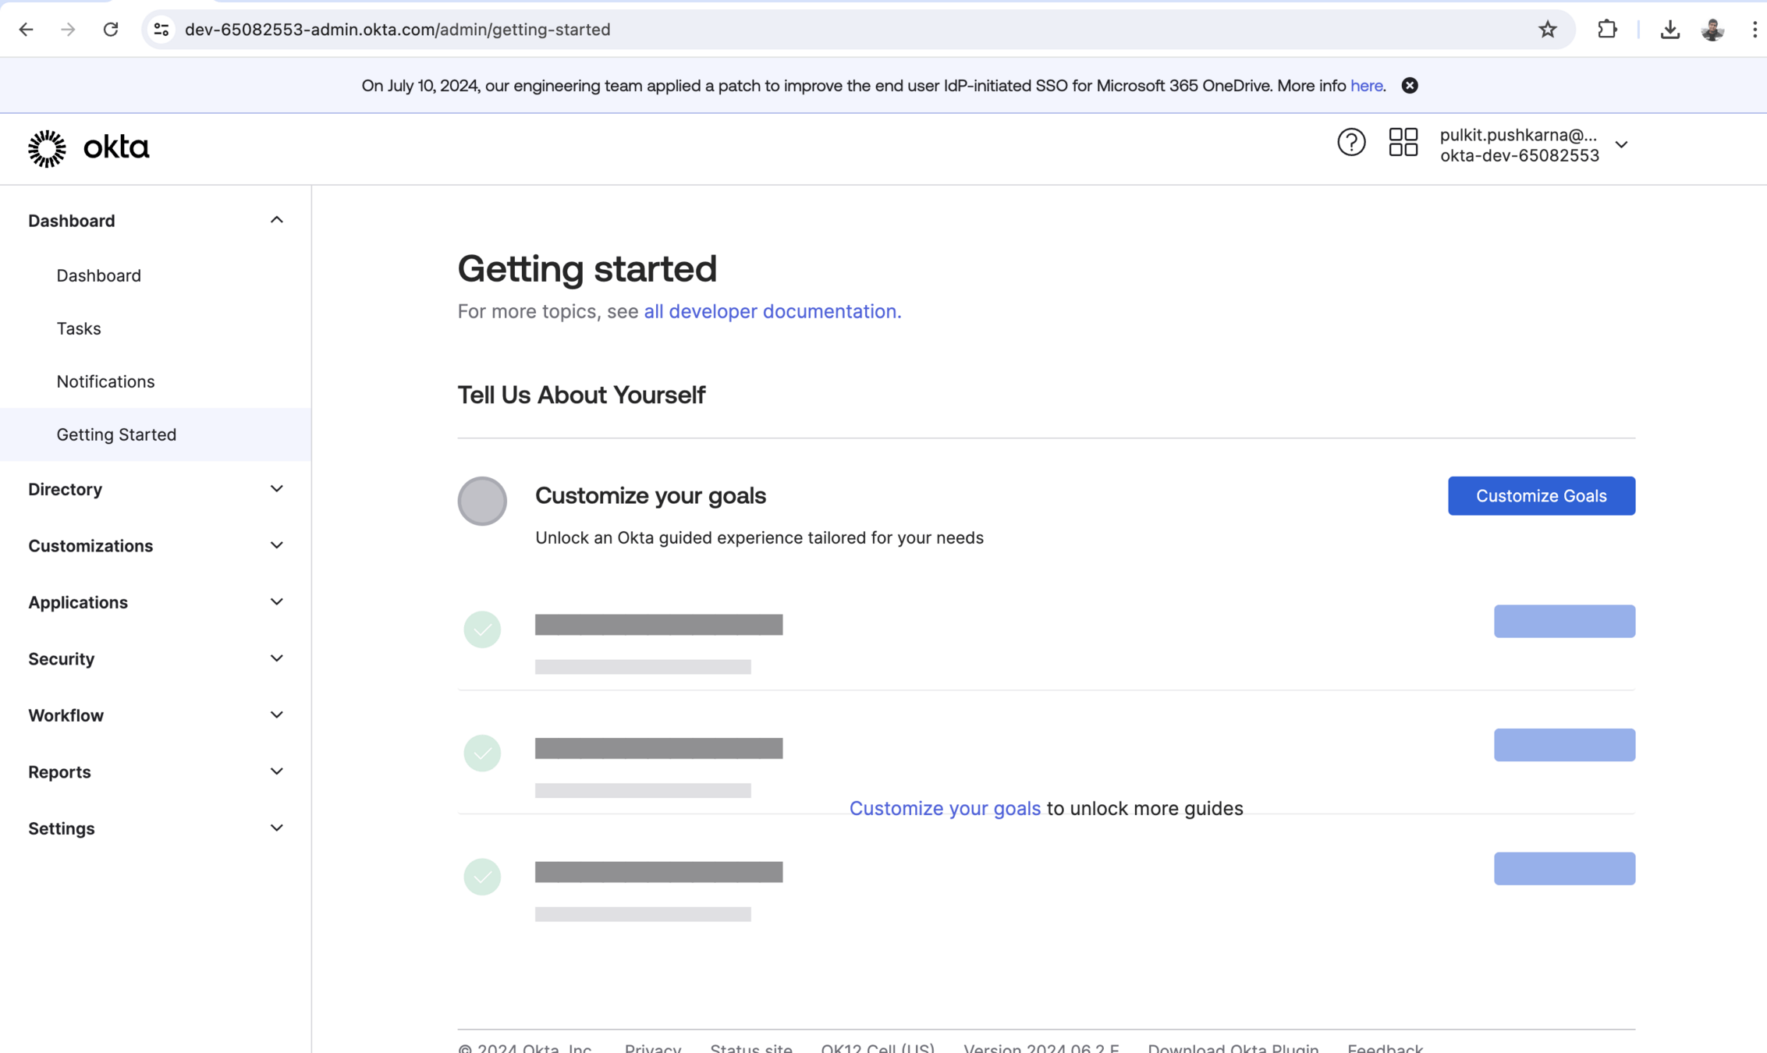Click the Okta sunburst logo

47,147
